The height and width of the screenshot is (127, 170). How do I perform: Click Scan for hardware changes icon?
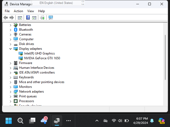[51, 17]
